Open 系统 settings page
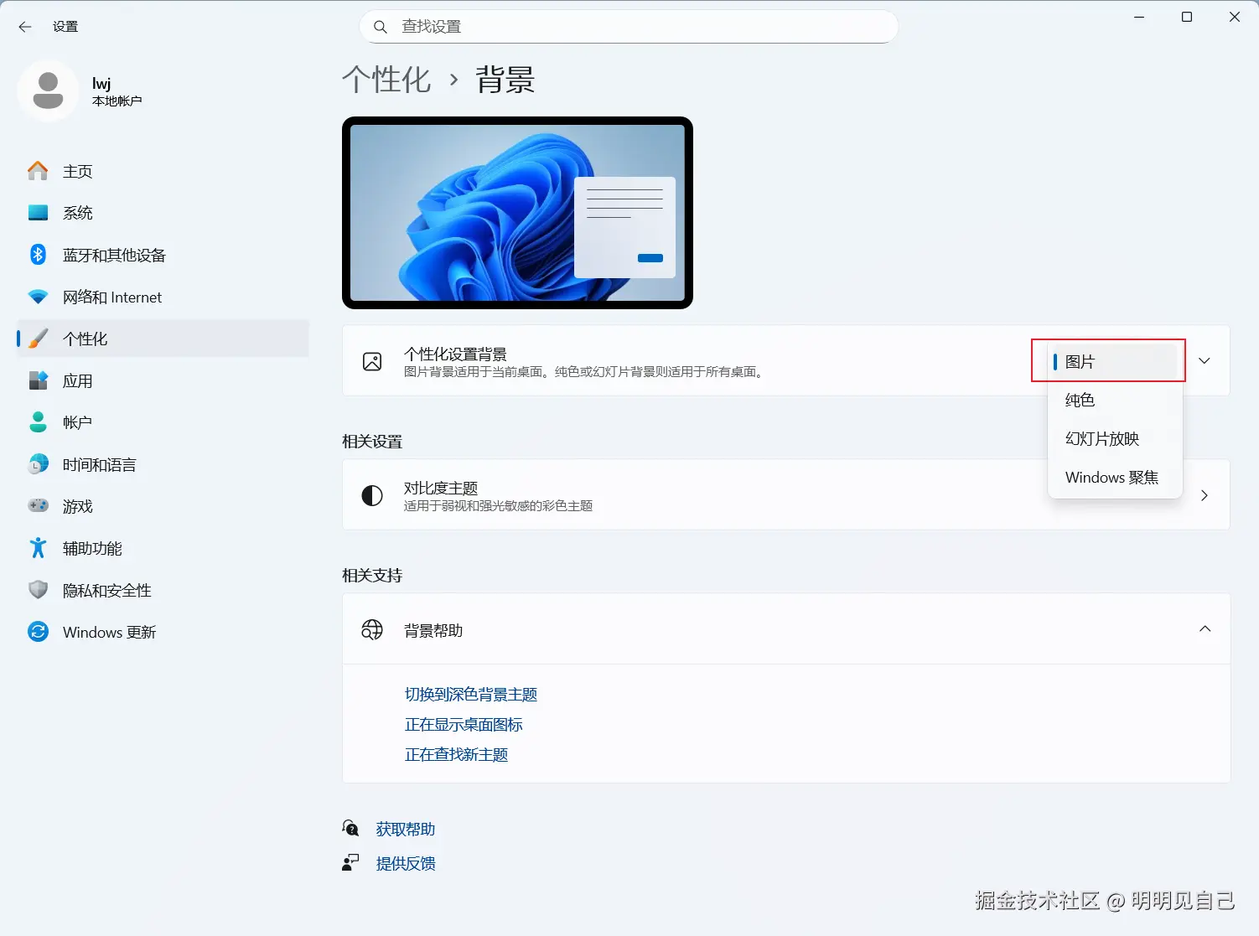The image size is (1259, 936). click(x=163, y=213)
